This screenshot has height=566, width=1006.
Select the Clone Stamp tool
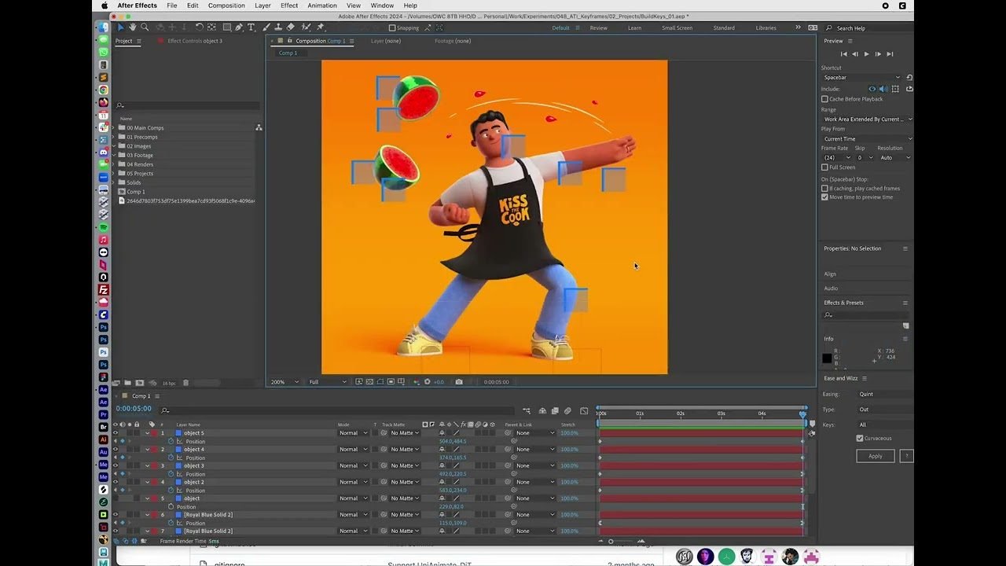point(279,28)
